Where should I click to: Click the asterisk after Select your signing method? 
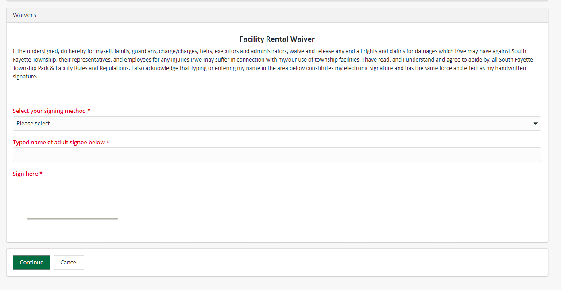[89, 111]
